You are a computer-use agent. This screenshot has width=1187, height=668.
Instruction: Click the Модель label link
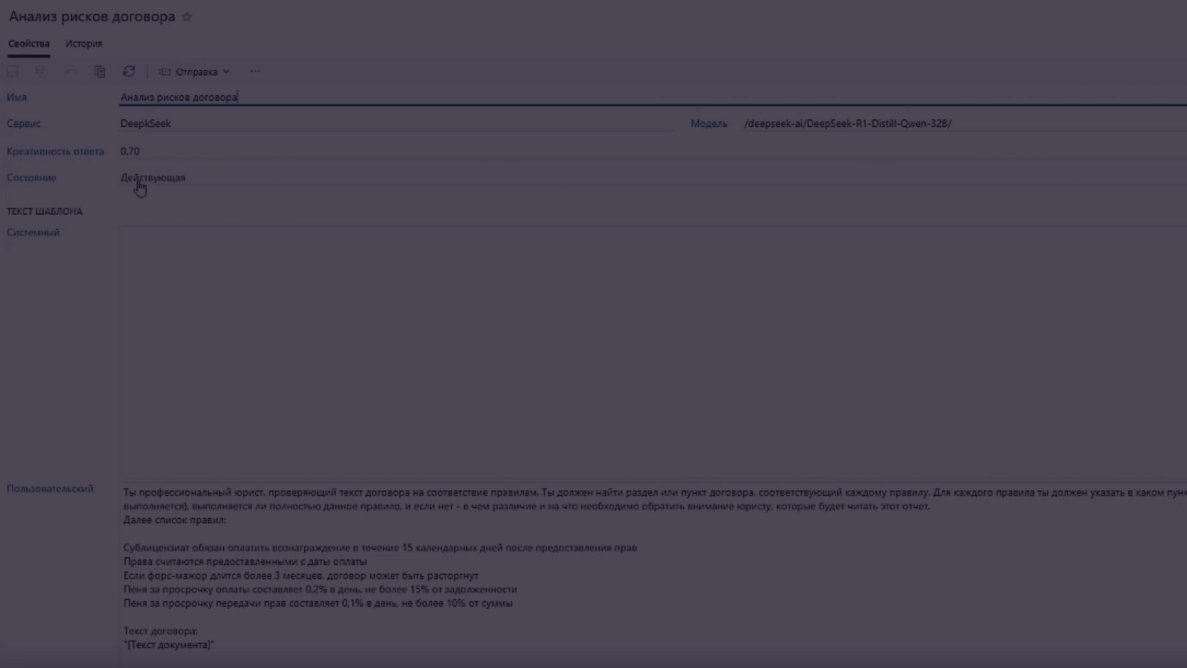tap(708, 124)
